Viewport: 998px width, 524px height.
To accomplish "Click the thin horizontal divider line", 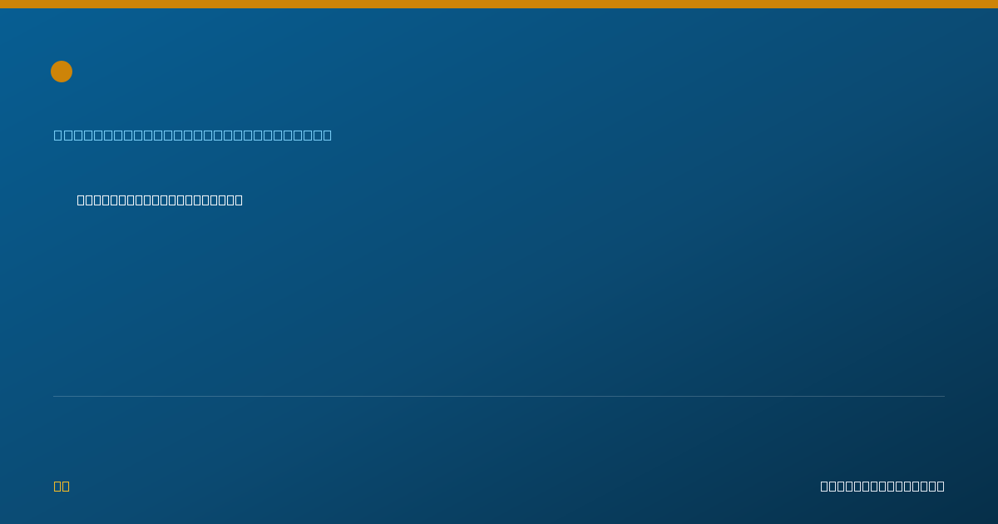I will click(x=499, y=396).
